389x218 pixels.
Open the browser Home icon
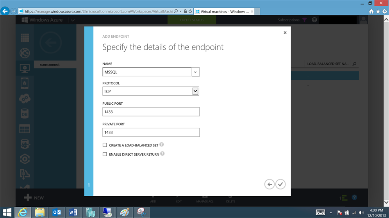point(371,11)
